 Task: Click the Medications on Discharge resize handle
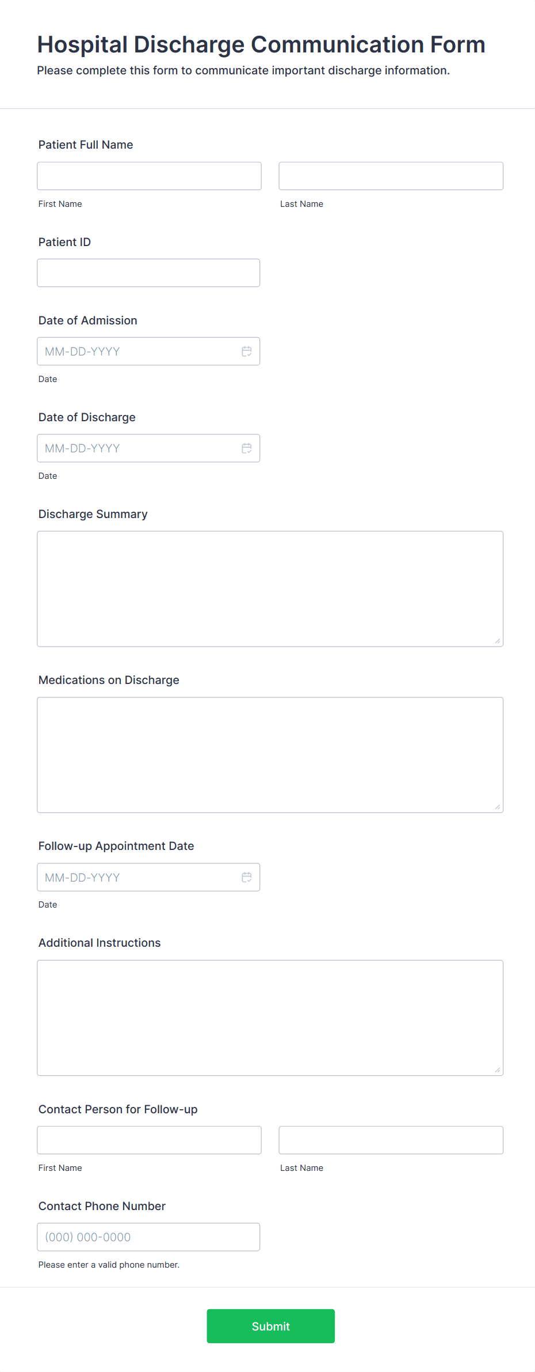[x=497, y=806]
